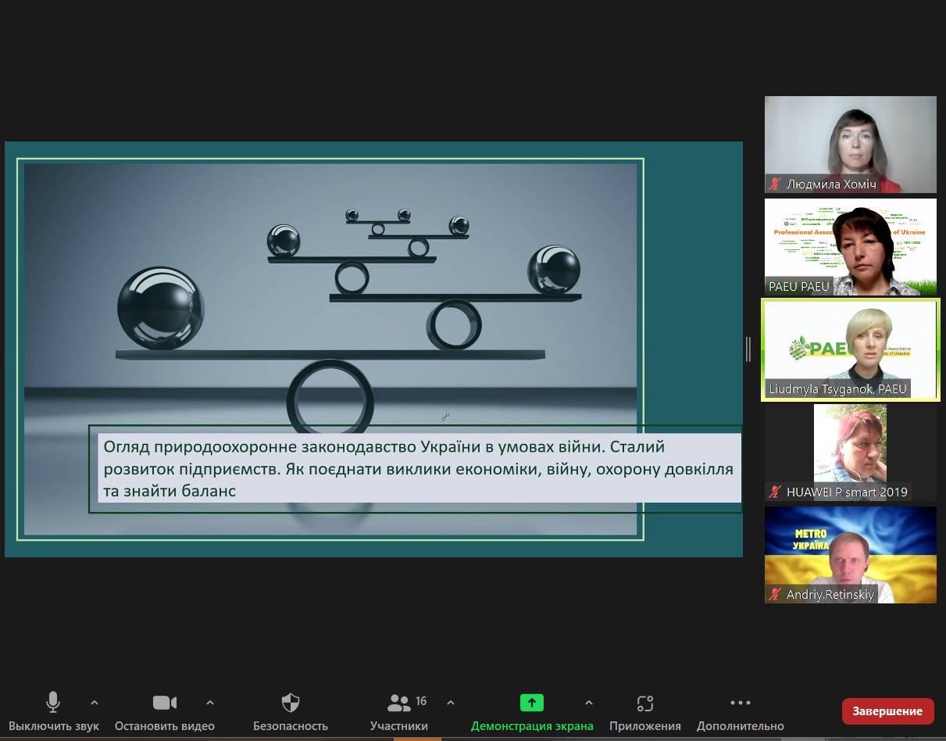Click the slide title text box
Image resolution: width=946 pixels, height=741 pixels.
click(x=421, y=468)
